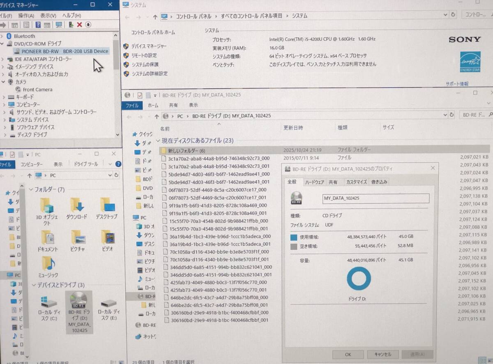Click the scan for hardware changes toolbar icon

click(x=59, y=25)
